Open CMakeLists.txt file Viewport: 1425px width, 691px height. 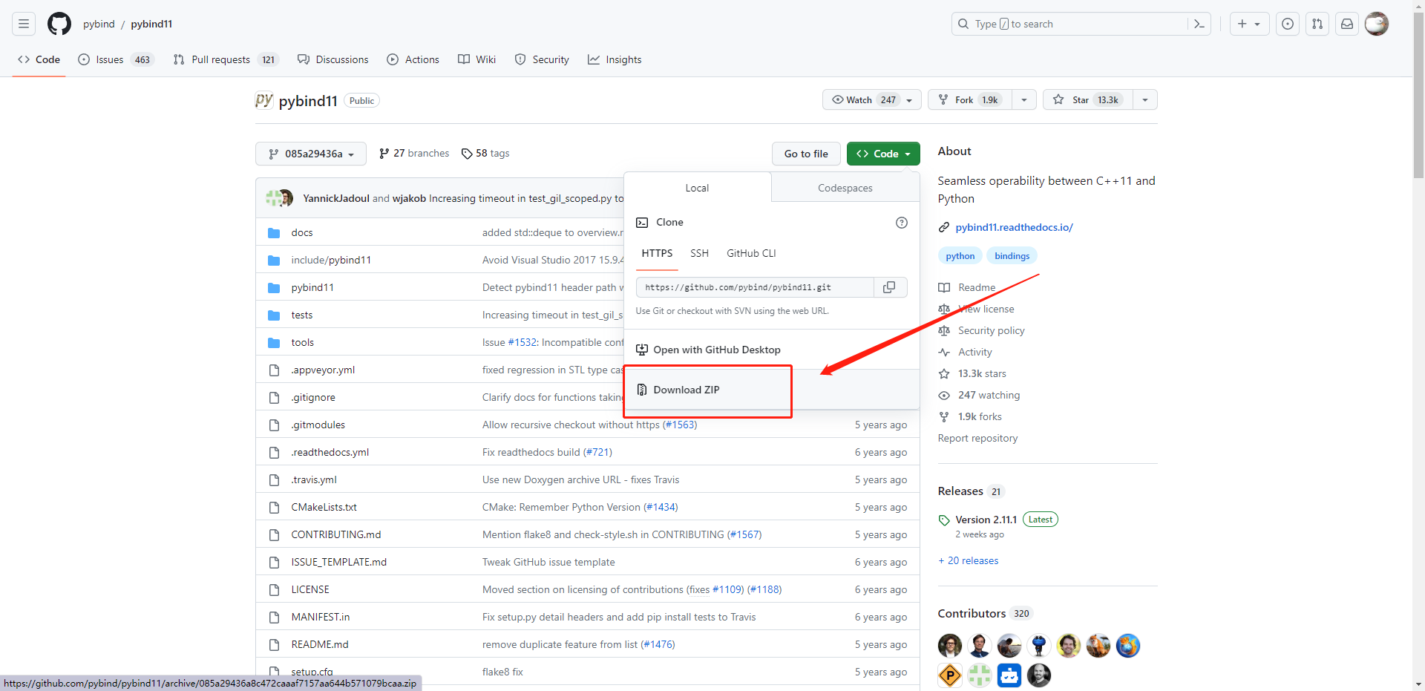324,507
